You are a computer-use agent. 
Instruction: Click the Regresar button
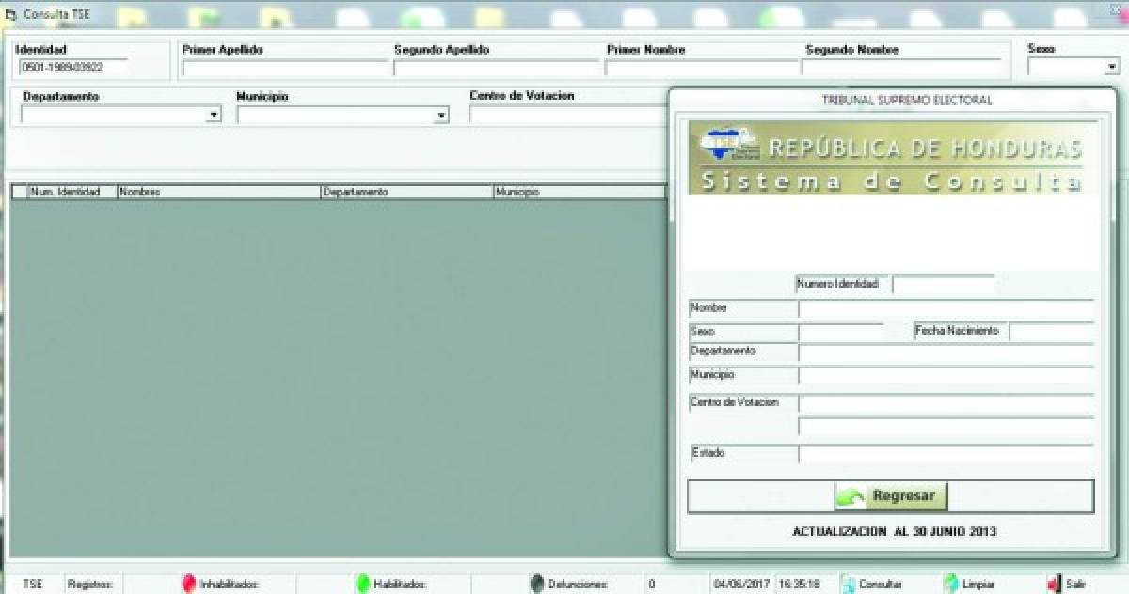[891, 496]
